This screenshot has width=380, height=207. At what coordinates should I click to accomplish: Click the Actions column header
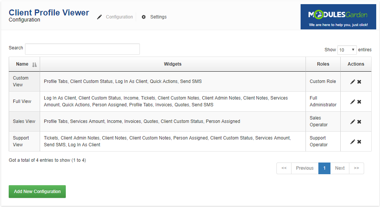[356, 64]
